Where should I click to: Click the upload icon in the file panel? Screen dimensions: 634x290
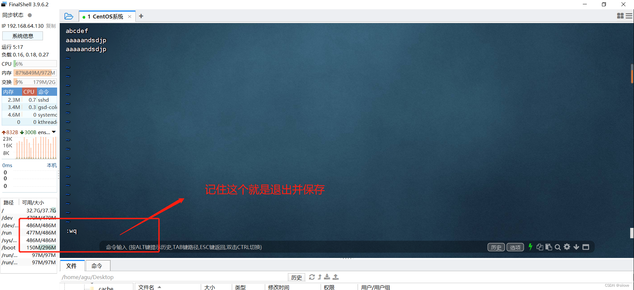(x=335, y=277)
